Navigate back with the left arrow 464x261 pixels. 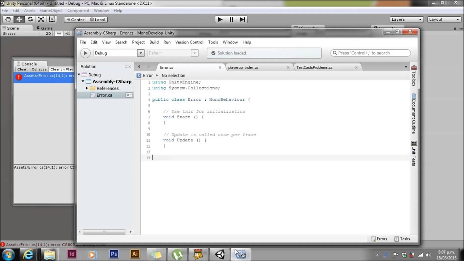coord(139,67)
